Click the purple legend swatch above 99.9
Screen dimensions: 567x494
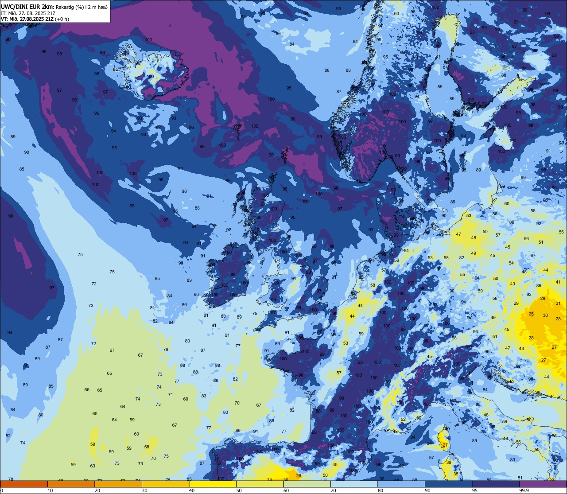[x=543, y=484]
